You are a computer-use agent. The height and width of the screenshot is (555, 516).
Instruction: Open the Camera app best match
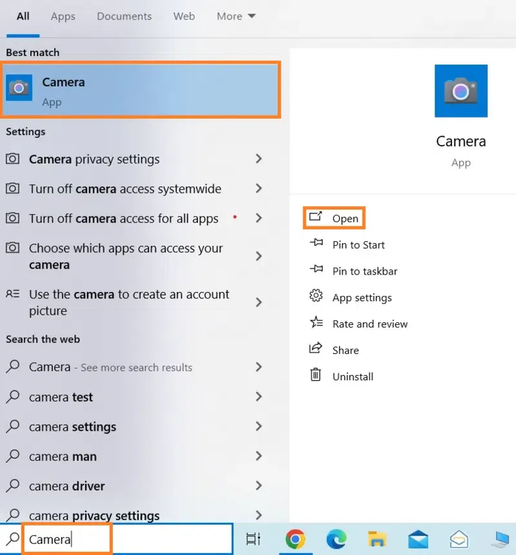point(141,90)
